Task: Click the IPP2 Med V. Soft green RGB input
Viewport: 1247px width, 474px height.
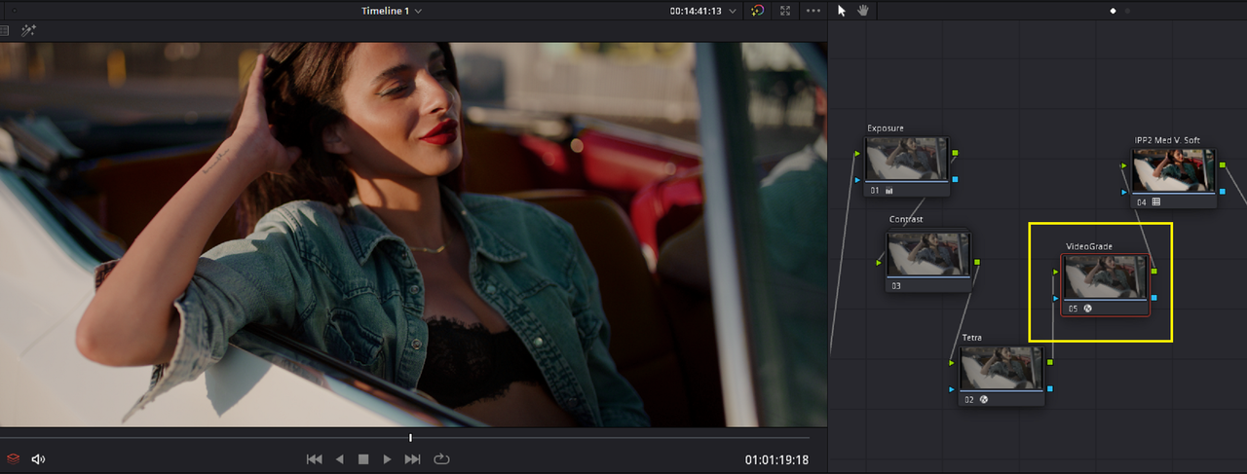Action: coord(1125,165)
